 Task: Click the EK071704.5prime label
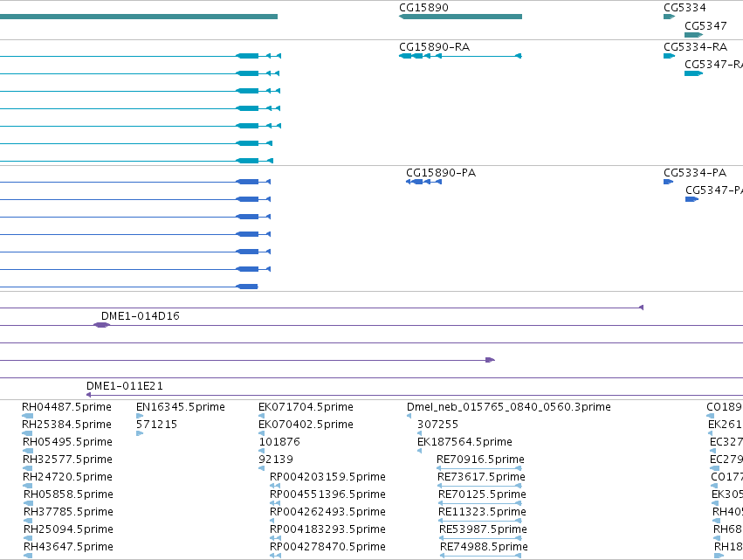click(x=306, y=407)
